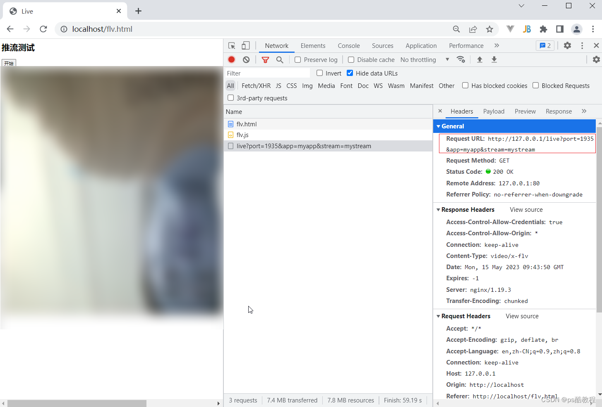The height and width of the screenshot is (407, 602).
Task: Select the flv.html request row
Action: click(328, 124)
